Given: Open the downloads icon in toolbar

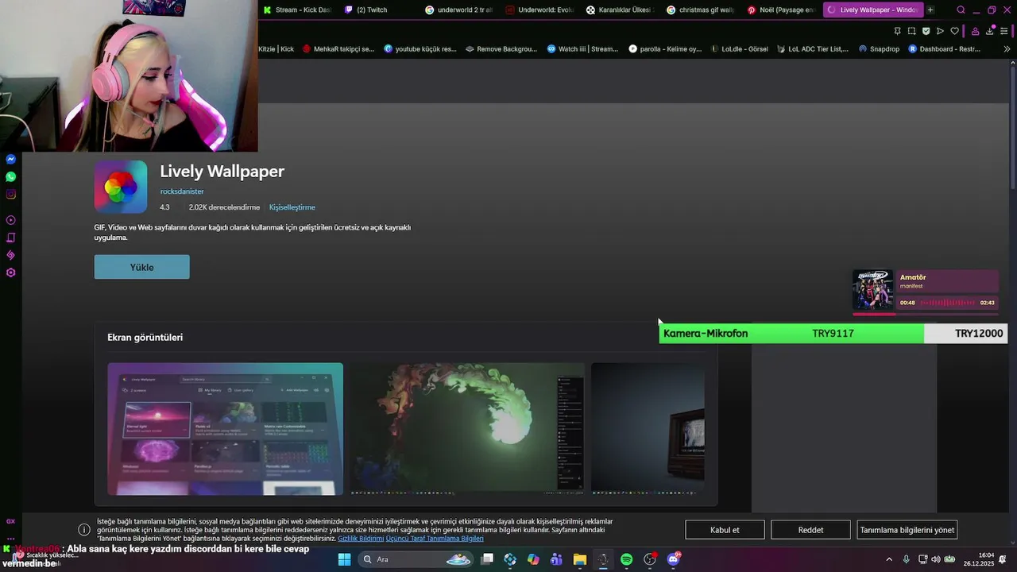Looking at the screenshot, I should point(990,31).
